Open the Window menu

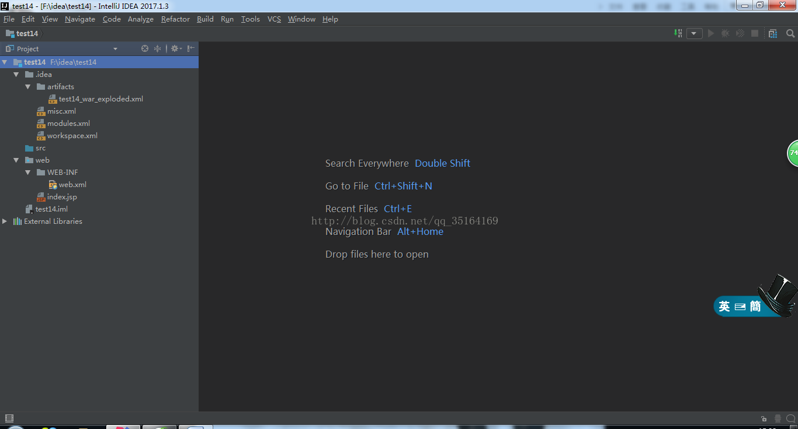point(301,19)
